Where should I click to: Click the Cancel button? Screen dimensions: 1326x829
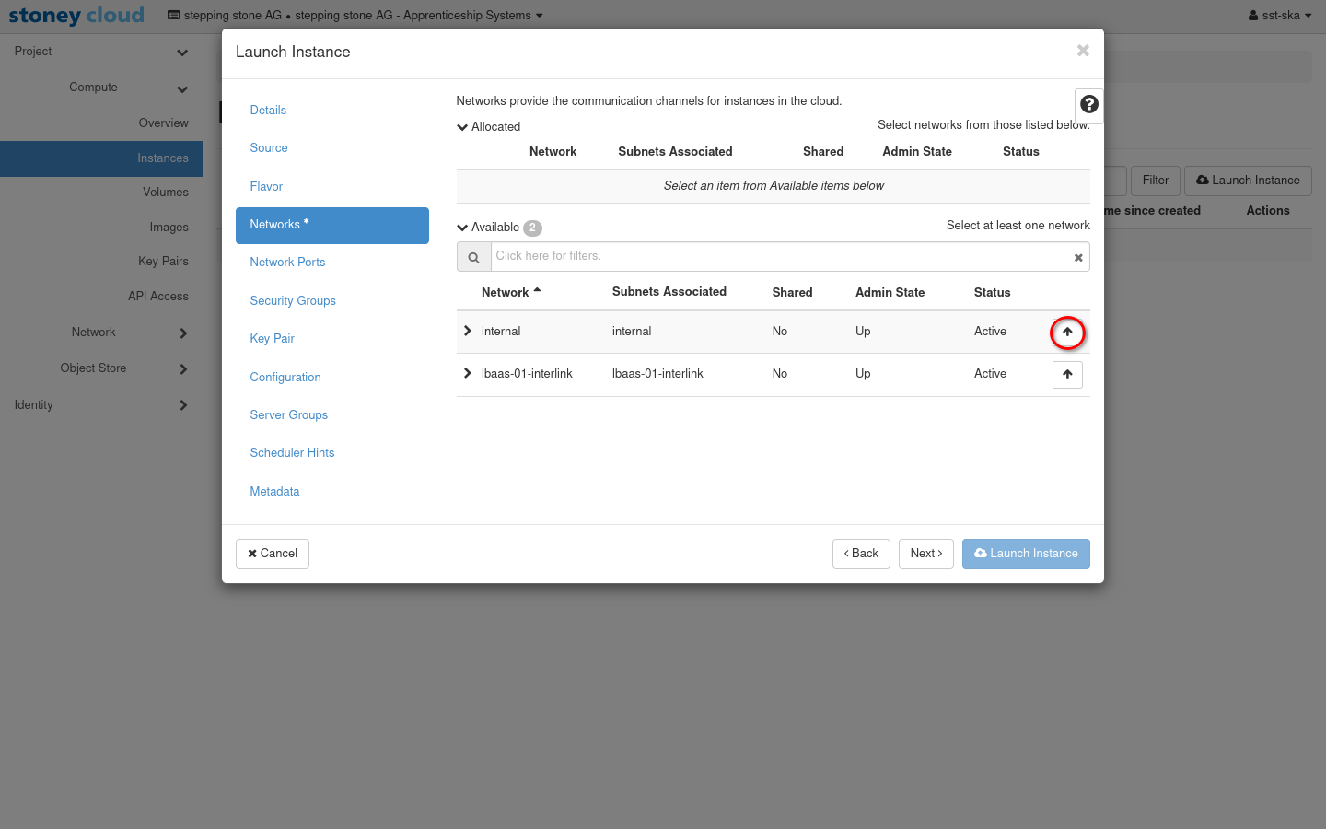[273, 554]
